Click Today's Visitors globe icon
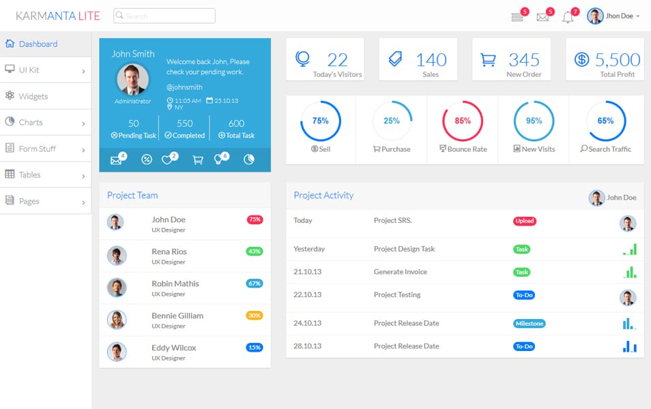Screen dimensions: 651x409 pos(303,59)
